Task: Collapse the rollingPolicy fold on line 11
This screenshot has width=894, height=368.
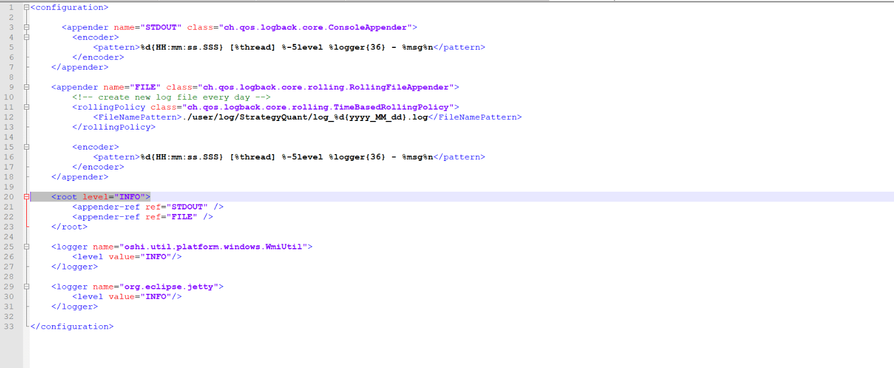Action: click(x=26, y=107)
